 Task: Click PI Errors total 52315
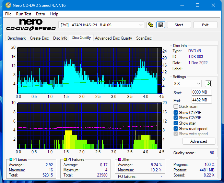[48, 175]
